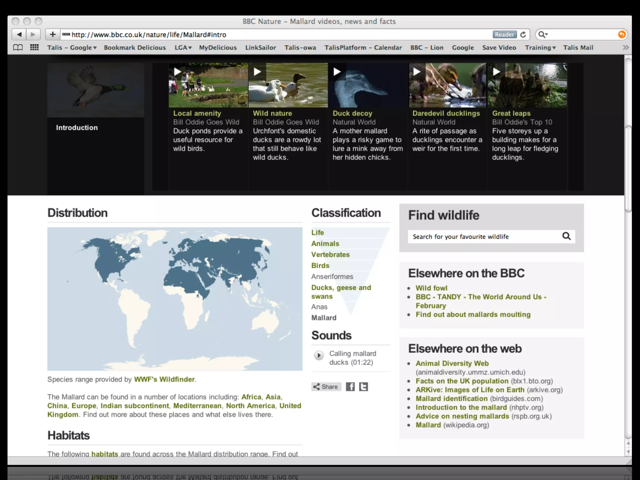
Task: Open the BBC - Lion bookmark
Action: click(427, 47)
